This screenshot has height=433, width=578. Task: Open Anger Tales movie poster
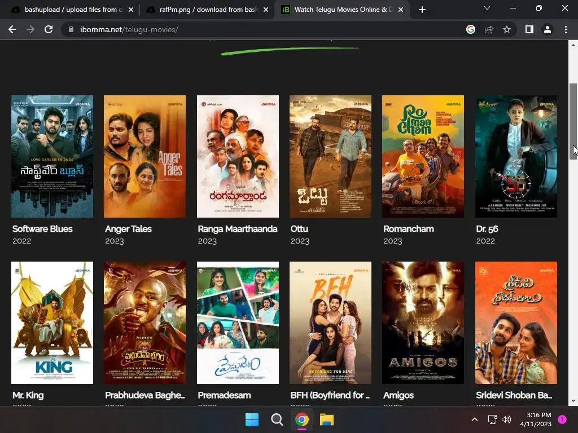click(145, 157)
